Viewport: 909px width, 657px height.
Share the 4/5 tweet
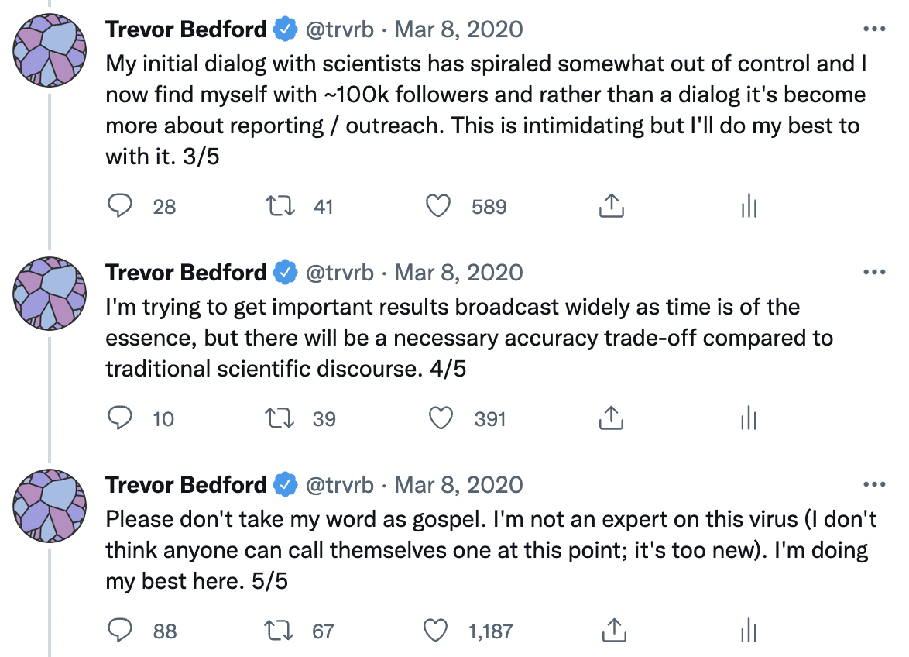(x=612, y=418)
